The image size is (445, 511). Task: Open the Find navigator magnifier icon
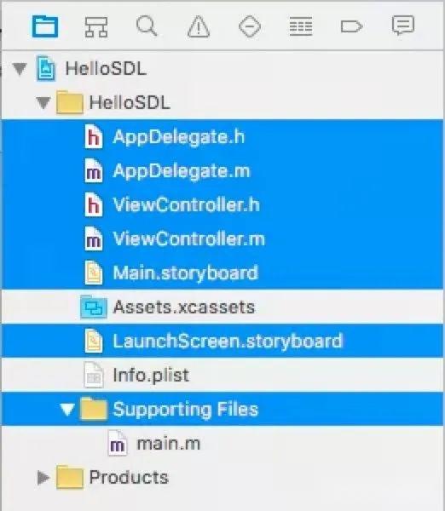147,26
